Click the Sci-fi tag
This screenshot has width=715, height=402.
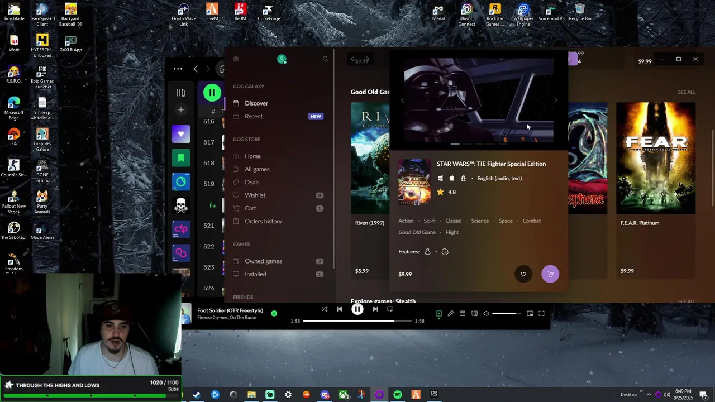430,221
